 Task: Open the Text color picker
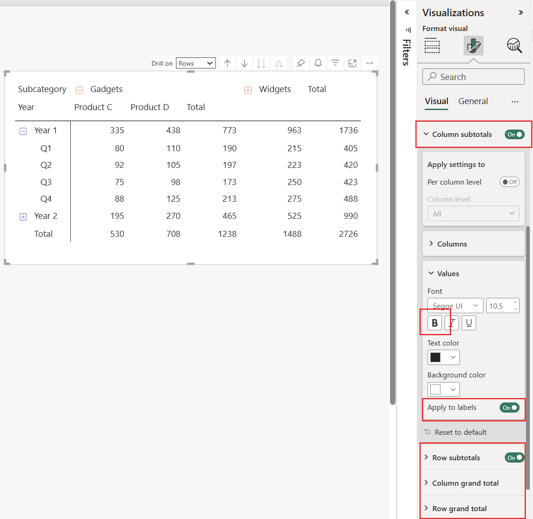(x=443, y=357)
